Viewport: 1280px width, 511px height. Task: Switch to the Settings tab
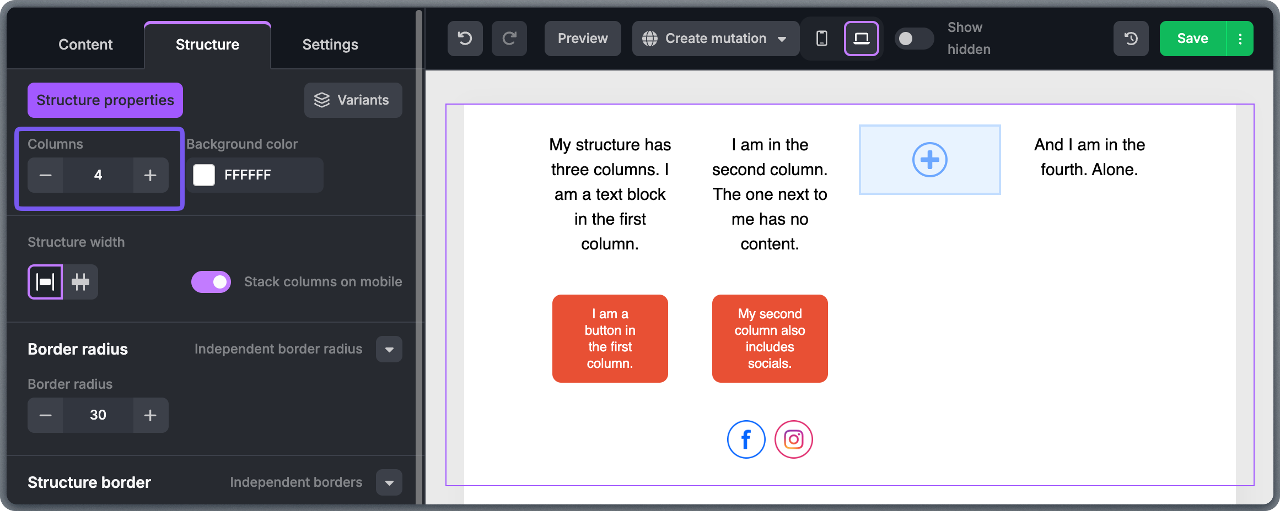(330, 45)
